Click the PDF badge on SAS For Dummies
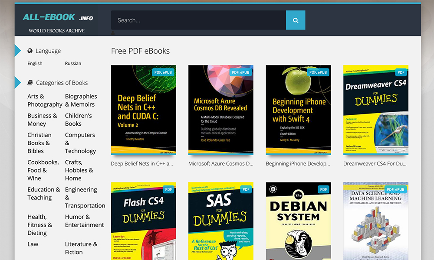This screenshot has height=260, width=434. click(246, 189)
